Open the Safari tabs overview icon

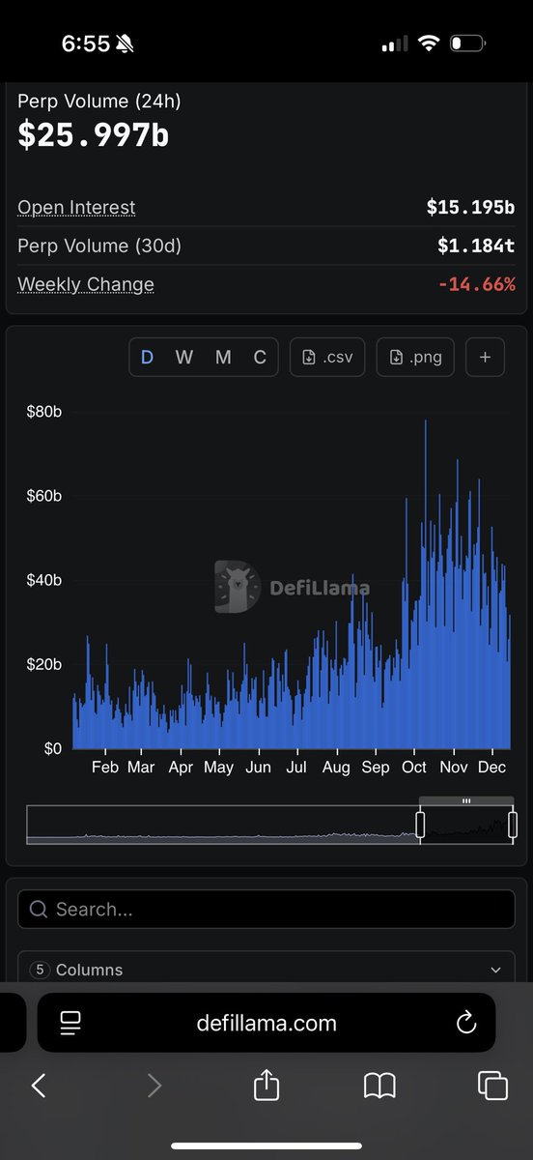[x=492, y=1086]
